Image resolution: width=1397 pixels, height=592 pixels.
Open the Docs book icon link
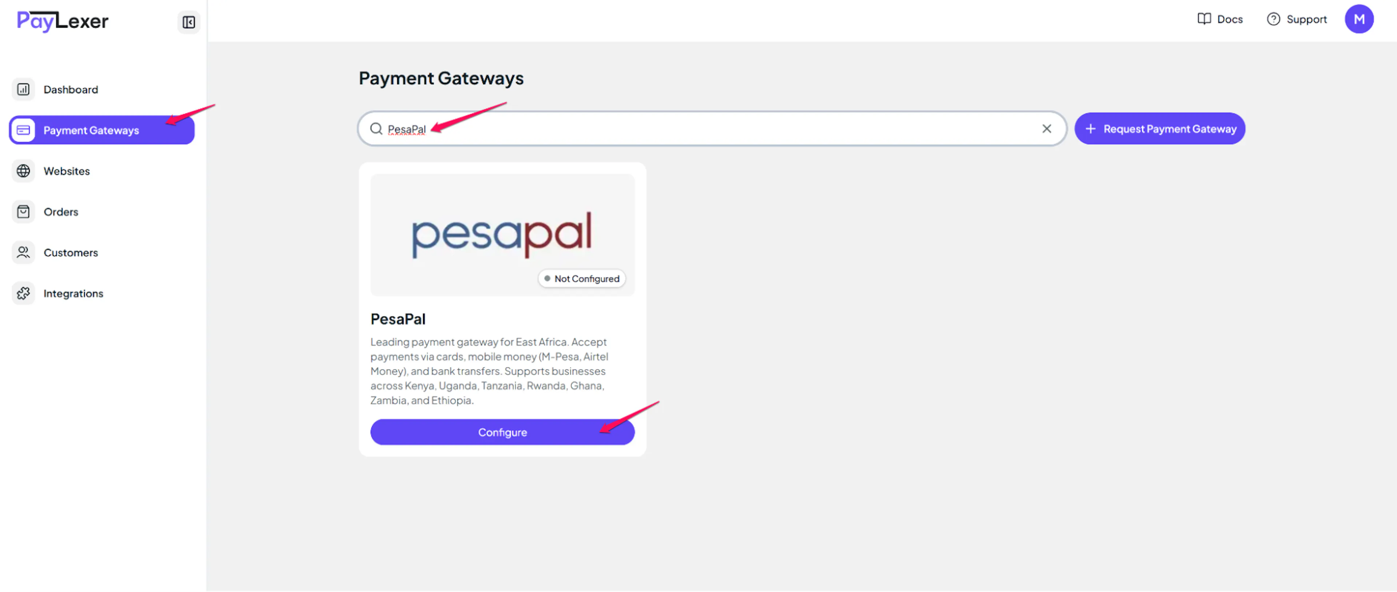pyautogui.click(x=1204, y=20)
